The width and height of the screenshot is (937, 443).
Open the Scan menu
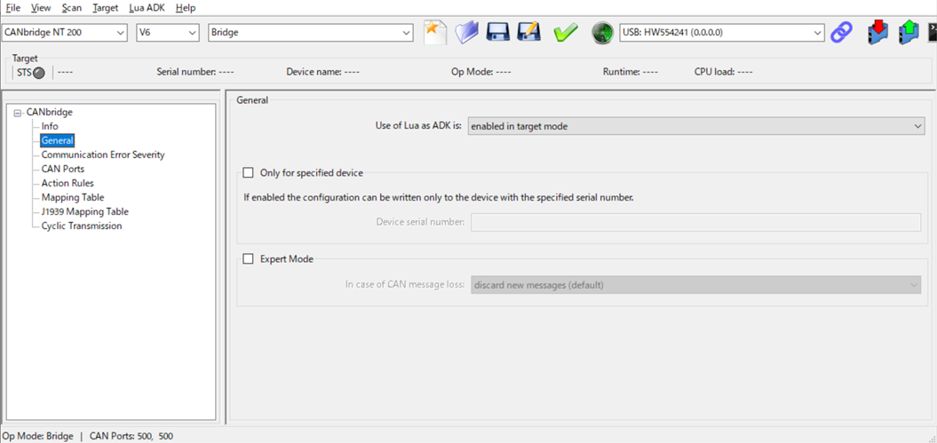coord(72,8)
